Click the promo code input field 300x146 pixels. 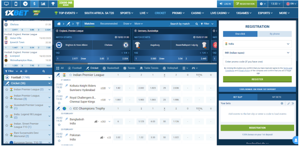pyautogui.click(x=257, y=62)
